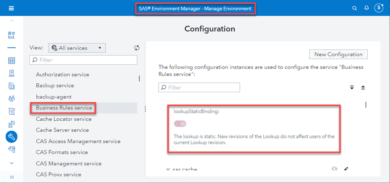Open the Data table icon in the sidebar
390x183 pixels.
point(11,60)
